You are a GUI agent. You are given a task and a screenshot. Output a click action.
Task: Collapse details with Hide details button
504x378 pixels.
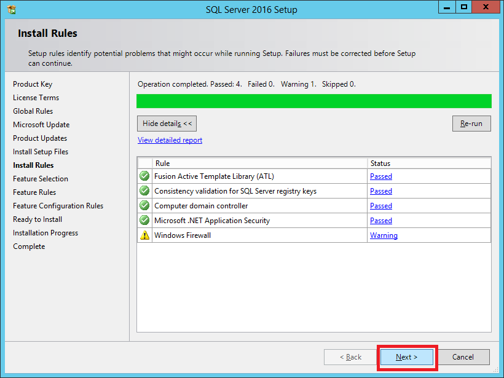167,124
